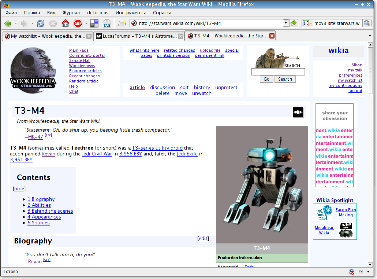The height and width of the screenshot is (279, 377).
Task: Toggle the Contents table with the hide link
Action: pyautogui.click(x=19, y=188)
